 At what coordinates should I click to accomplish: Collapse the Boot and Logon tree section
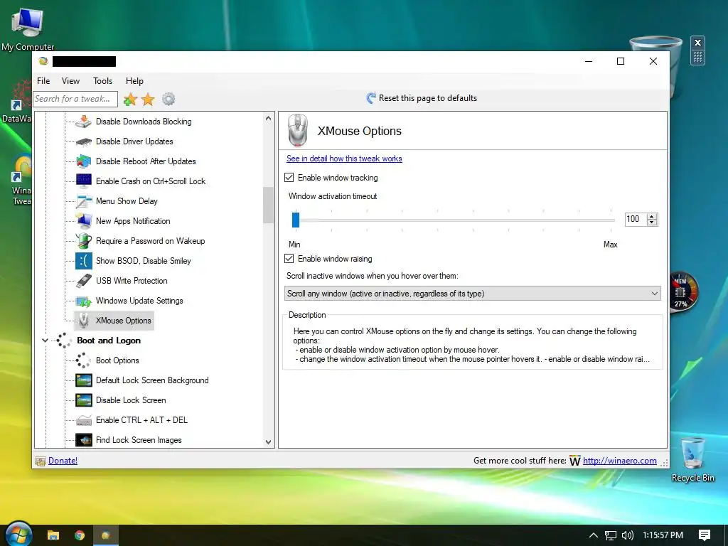pyautogui.click(x=45, y=341)
